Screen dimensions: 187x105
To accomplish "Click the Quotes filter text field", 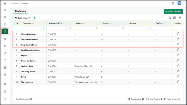I will [137, 28].
